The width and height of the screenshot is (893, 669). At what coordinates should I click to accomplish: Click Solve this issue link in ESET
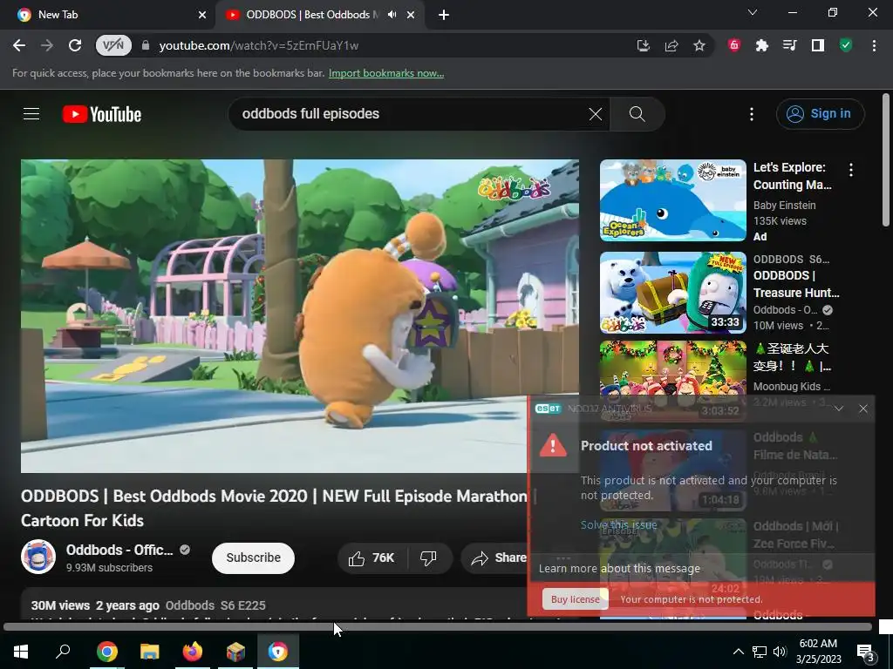click(x=618, y=524)
